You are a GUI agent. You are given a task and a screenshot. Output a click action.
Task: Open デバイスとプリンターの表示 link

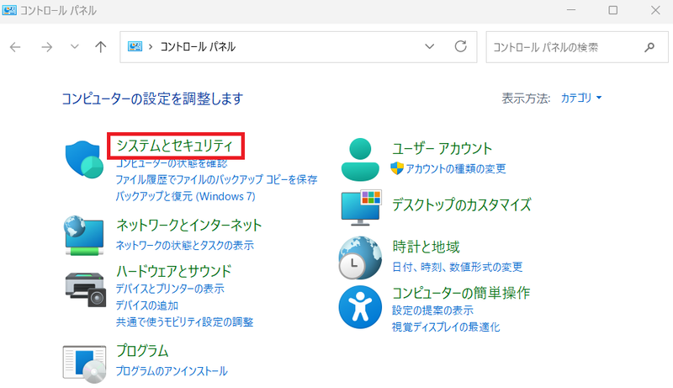tap(170, 289)
